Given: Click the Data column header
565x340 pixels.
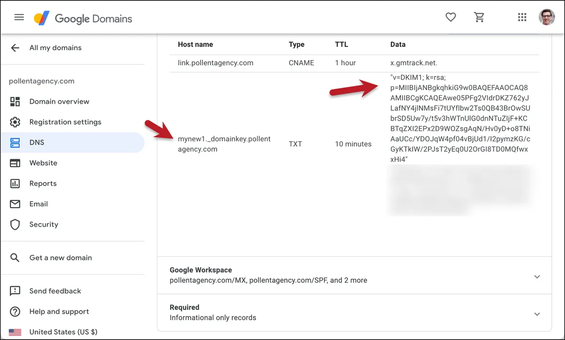Looking at the screenshot, I should click(398, 45).
